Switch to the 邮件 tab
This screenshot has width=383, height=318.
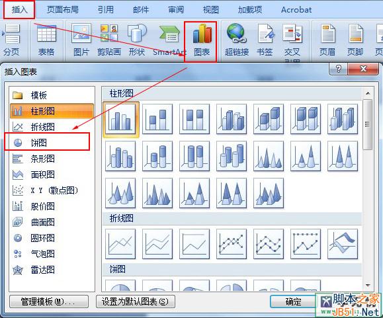[x=141, y=10]
